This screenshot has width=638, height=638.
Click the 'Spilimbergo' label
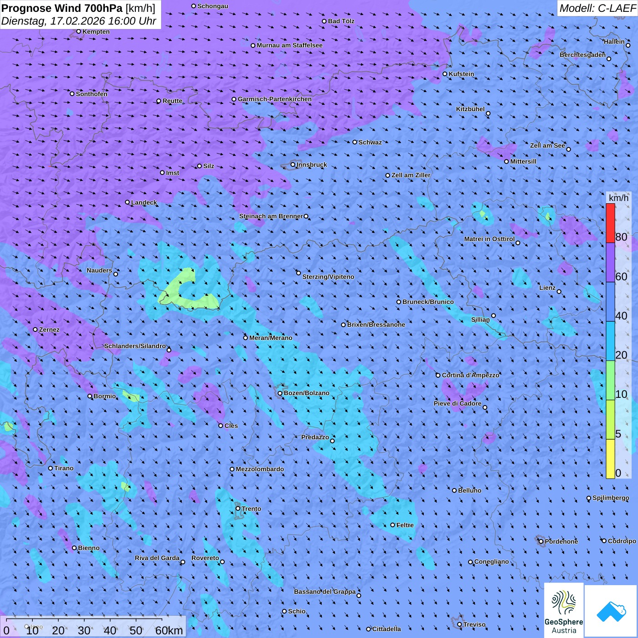(x=611, y=498)
